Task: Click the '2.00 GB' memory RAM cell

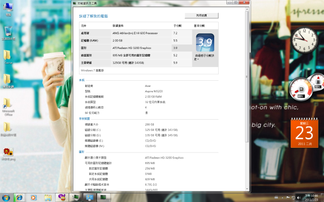Action: [117, 40]
